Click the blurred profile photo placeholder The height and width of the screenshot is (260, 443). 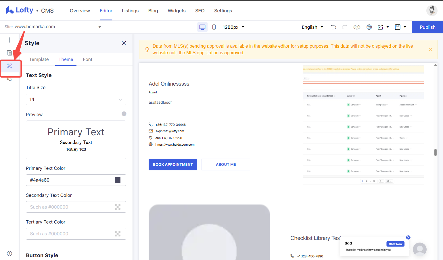209,232
